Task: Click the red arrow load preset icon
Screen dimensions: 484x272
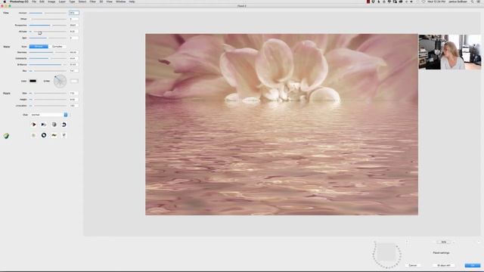Action: click(33, 125)
